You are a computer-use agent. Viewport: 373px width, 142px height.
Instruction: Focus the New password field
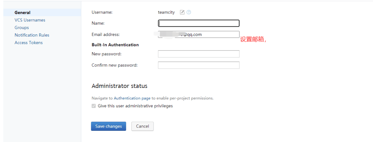pyautogui.click(x=199, y=54)
